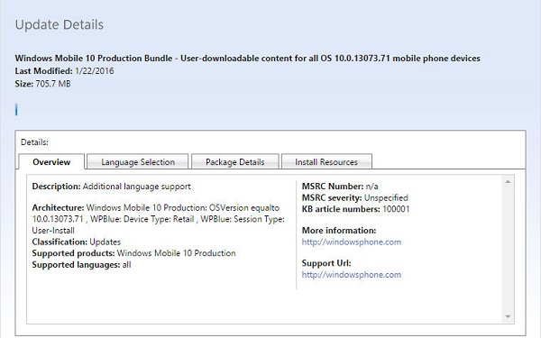Screen dimensions: 541x338
Task: Open the Language Selection tab
Action: pos(138,161)
